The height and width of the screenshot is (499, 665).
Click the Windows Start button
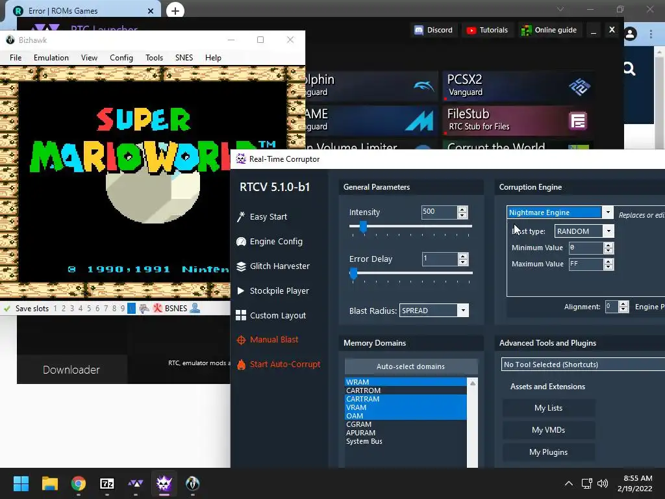pos(21,483)
